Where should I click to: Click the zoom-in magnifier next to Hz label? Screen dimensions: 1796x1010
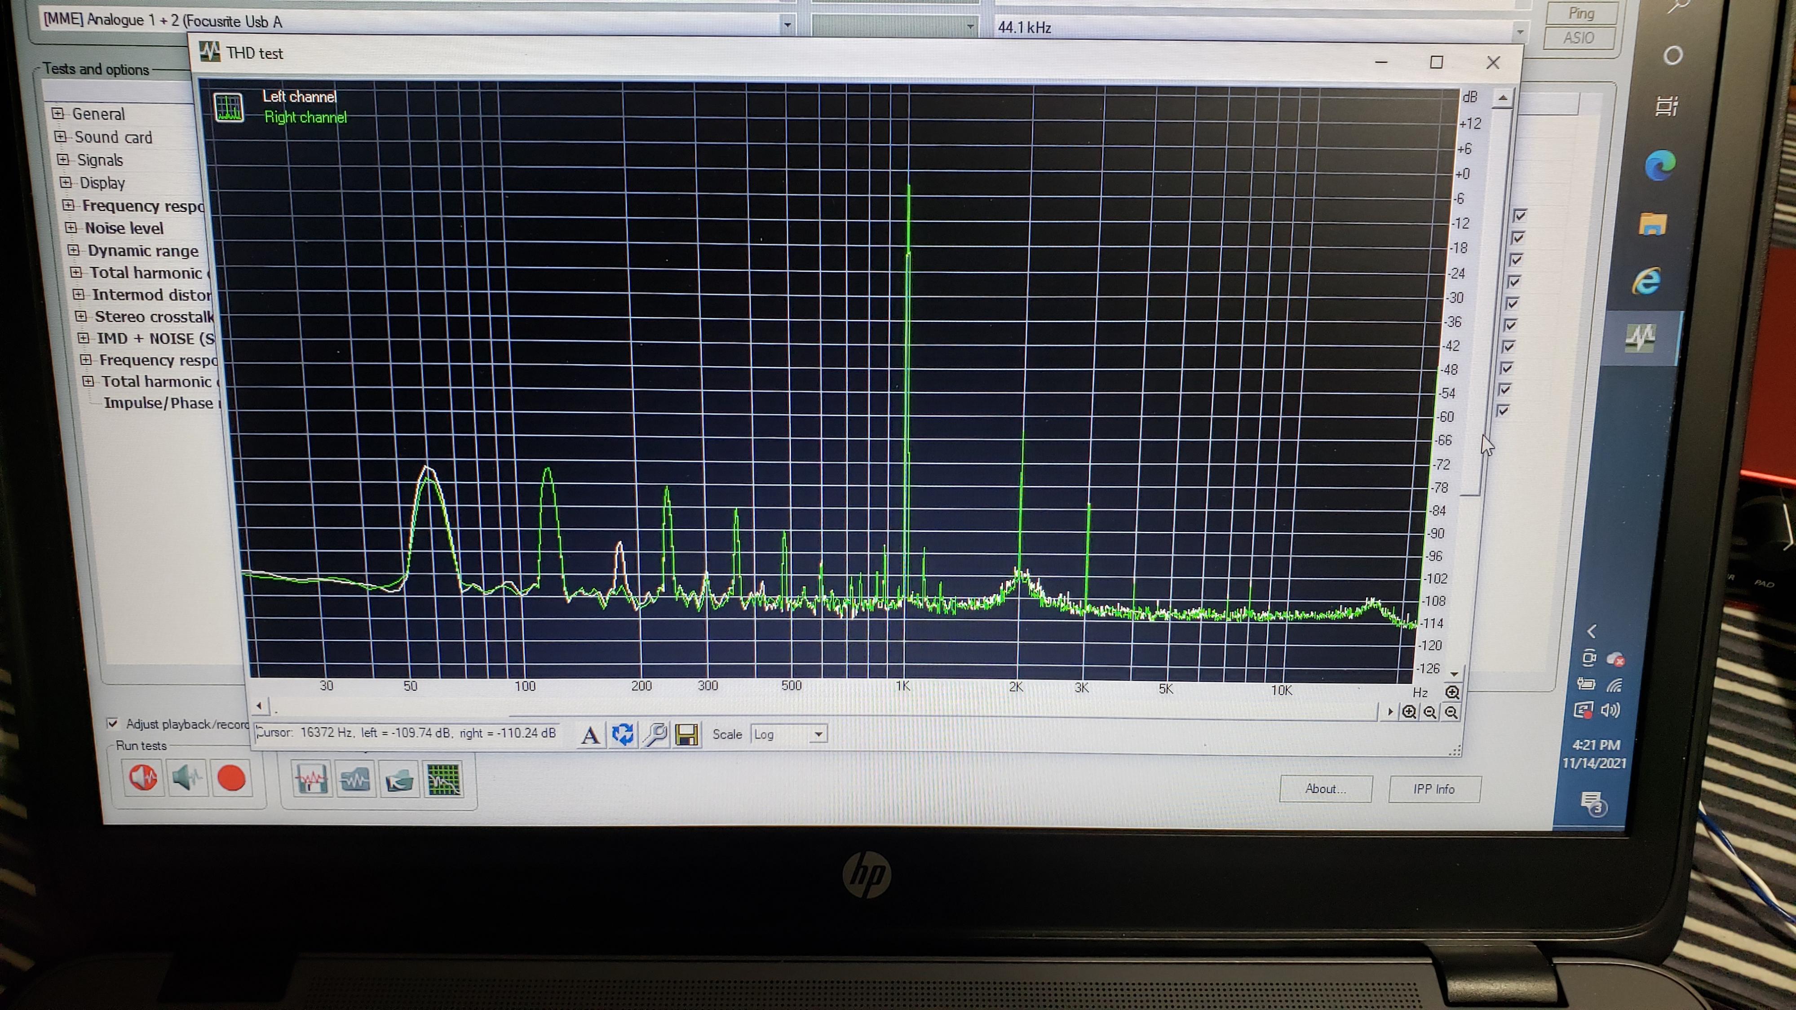coord(1451,692)
